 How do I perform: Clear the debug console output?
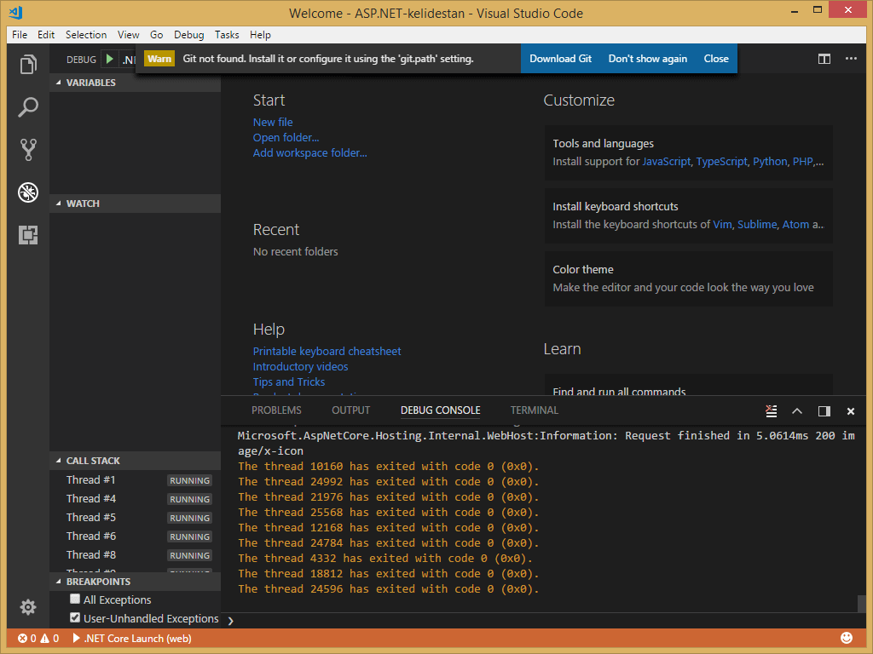click(771, 411)
